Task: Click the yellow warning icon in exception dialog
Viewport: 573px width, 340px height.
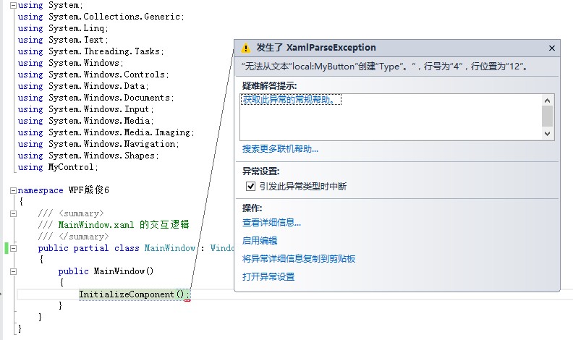Action: click(x=246, y=48)
